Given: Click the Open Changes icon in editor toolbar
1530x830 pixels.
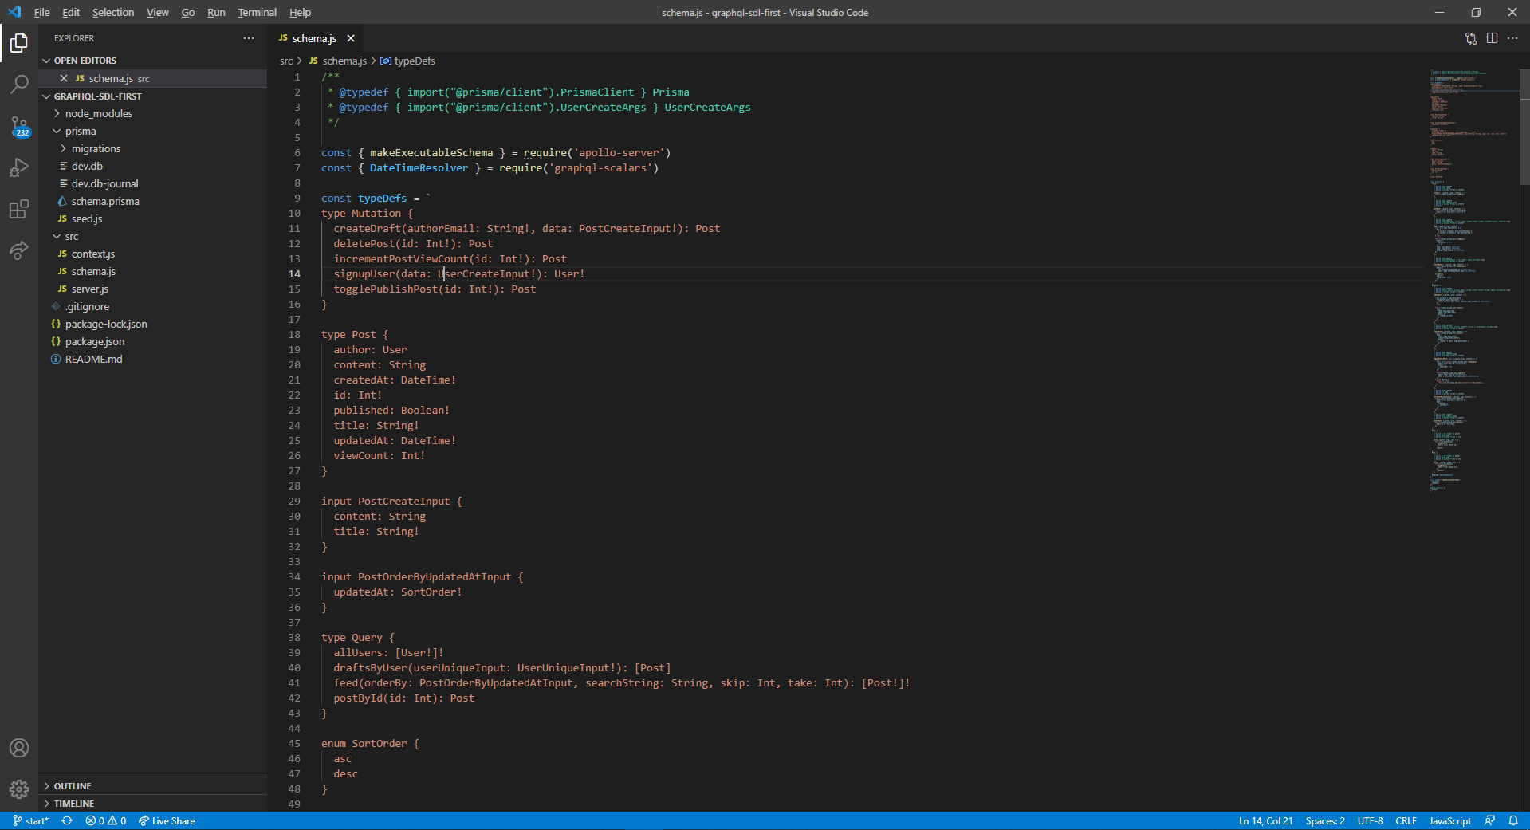Looking at the screenshot, I should [x=1471, y=38].
